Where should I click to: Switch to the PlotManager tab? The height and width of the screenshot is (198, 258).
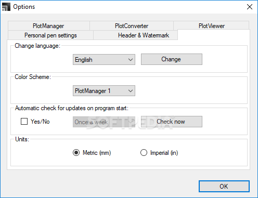pos(48,26)
